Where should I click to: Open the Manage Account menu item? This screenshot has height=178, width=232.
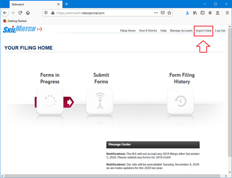tap(181, 30)
